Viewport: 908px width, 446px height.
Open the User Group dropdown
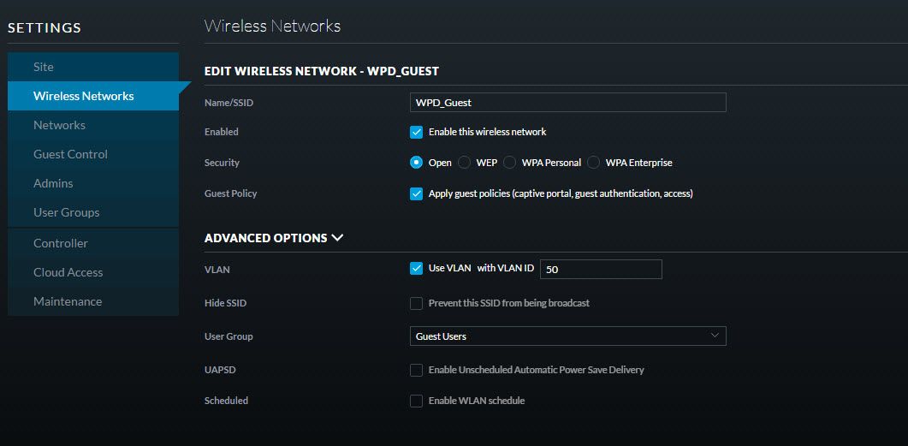pyautogui.click(x=567, y=336)
